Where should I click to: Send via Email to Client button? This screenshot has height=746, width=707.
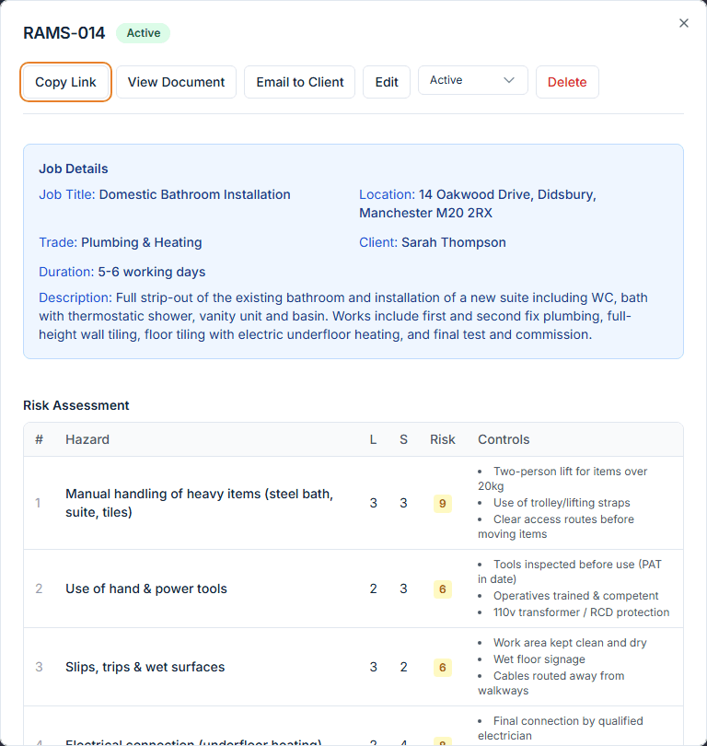tap(299, 82)
